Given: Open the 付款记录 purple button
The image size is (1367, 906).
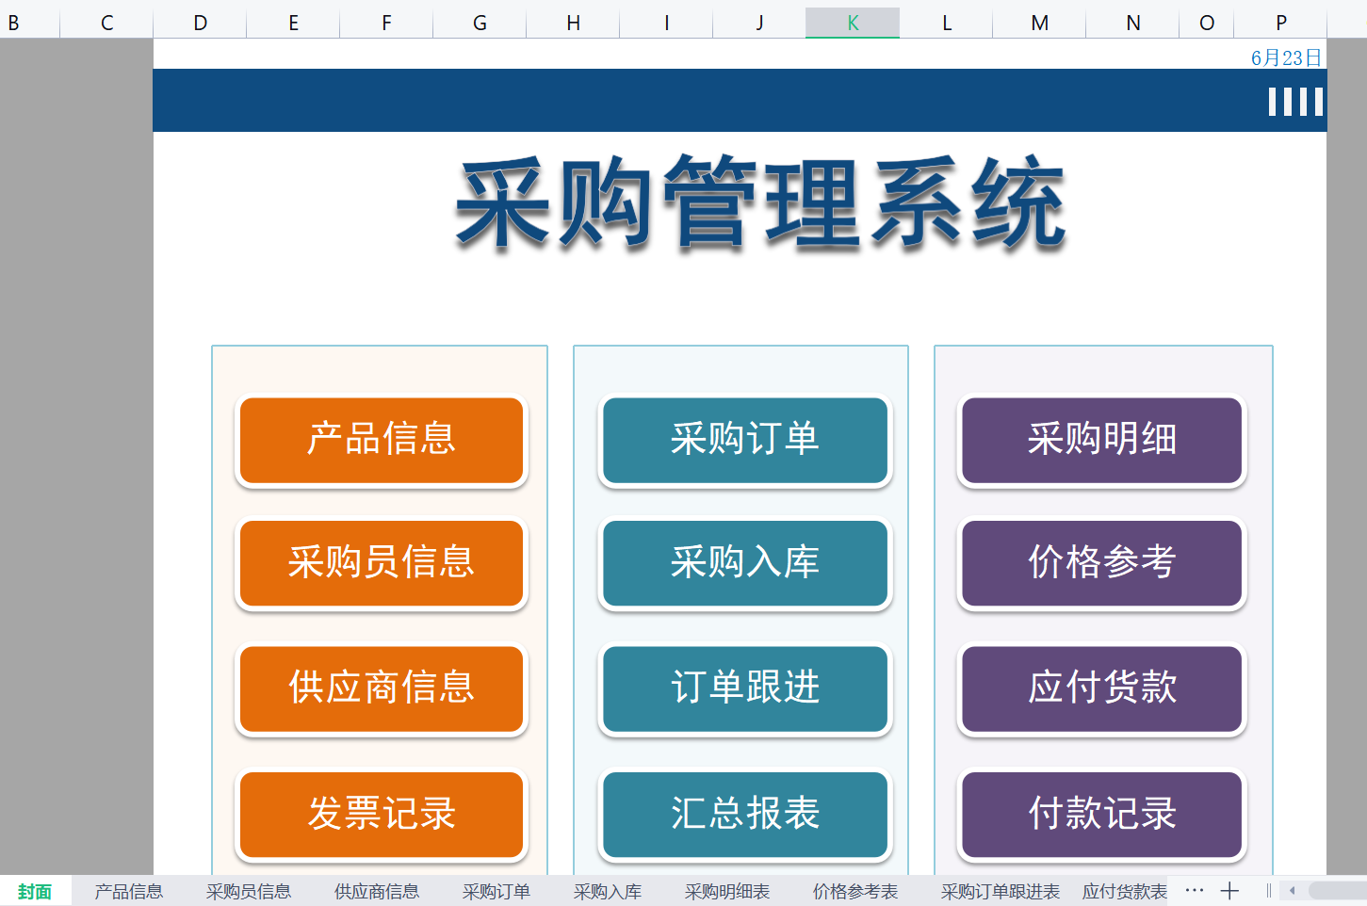Looking at the screenshot, I should 1102,815.
